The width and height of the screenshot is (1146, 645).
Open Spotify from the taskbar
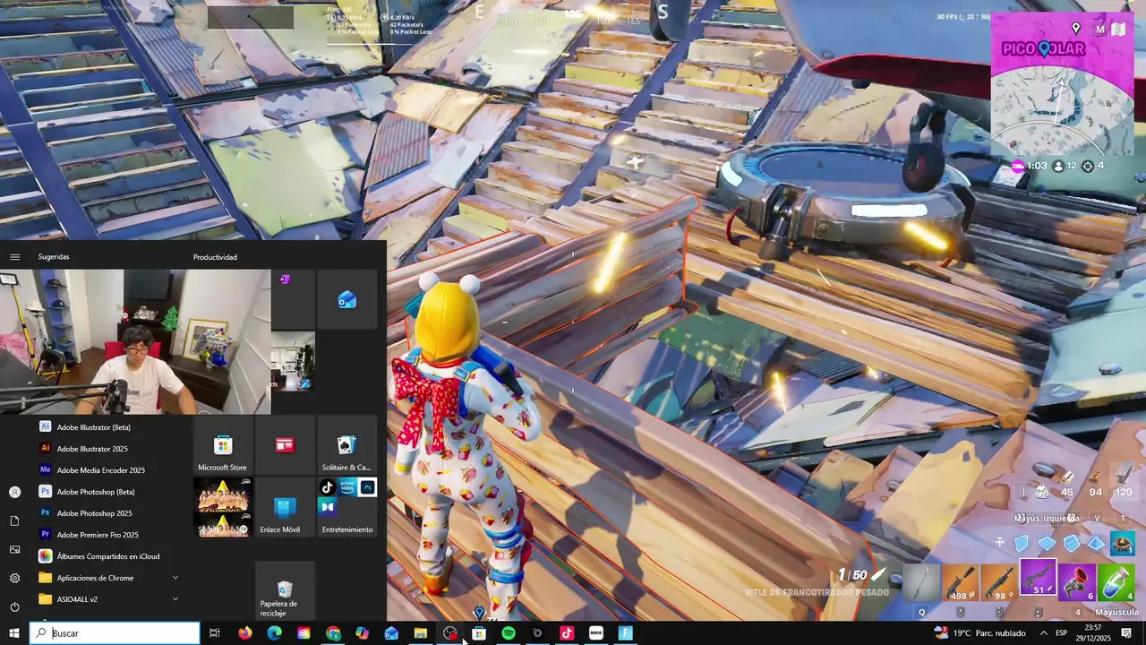(x=509, y=633)
